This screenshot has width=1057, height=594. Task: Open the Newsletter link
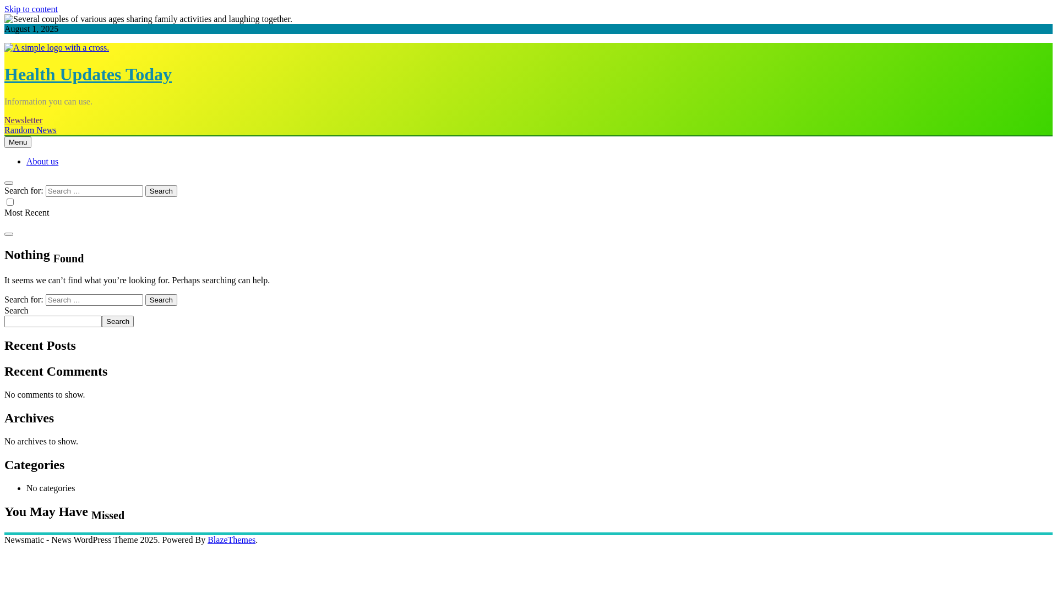23,120
